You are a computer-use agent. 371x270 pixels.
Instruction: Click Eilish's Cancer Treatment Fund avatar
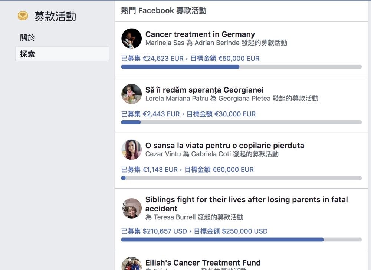pos(131,264)
